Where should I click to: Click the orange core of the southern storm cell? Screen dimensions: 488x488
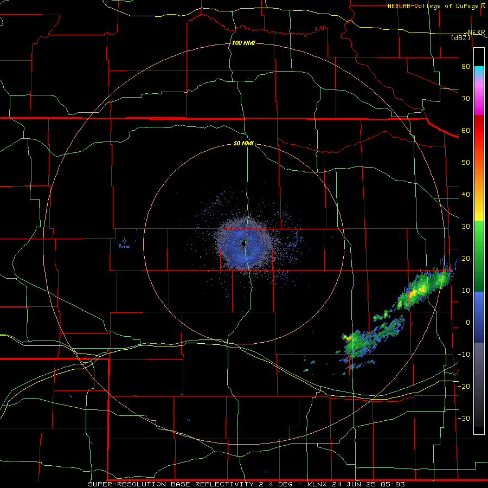pos(348,338)
